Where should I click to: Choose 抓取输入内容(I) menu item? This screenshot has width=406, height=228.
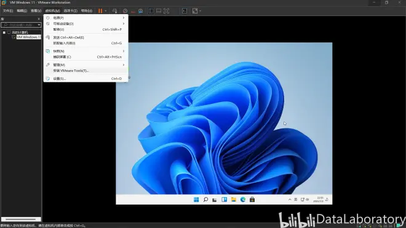click(86, 43)
